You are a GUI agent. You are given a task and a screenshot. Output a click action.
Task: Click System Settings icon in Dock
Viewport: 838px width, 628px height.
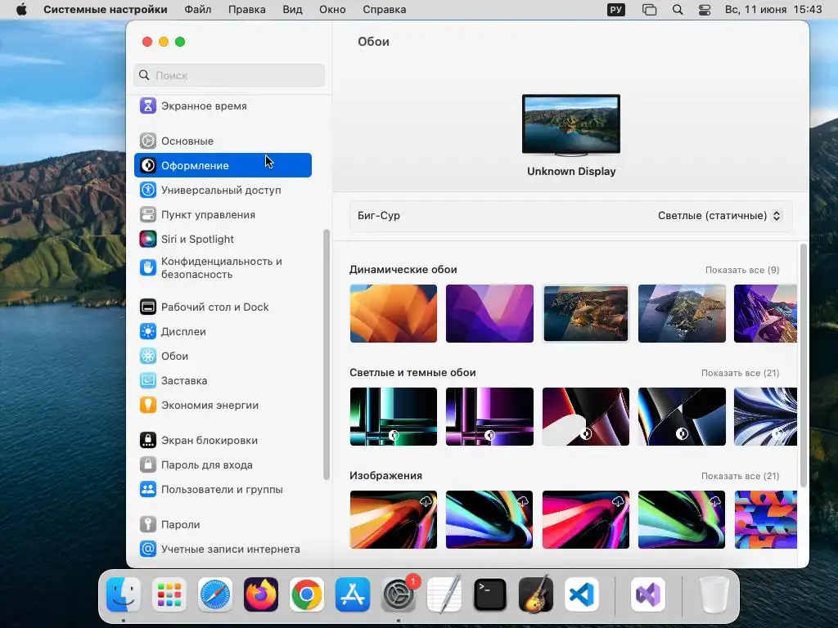click(399, 594)
